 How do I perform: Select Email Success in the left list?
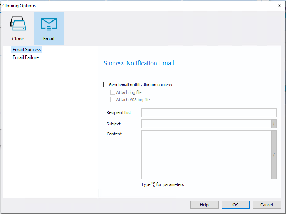[x=27, y=50]
